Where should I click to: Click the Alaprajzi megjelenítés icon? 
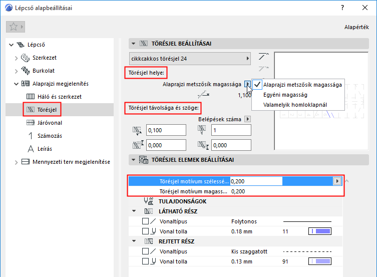26,84
